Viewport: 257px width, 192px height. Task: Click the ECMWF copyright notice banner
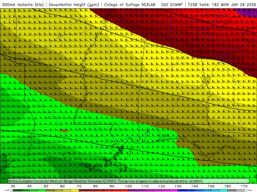point(129,181)
